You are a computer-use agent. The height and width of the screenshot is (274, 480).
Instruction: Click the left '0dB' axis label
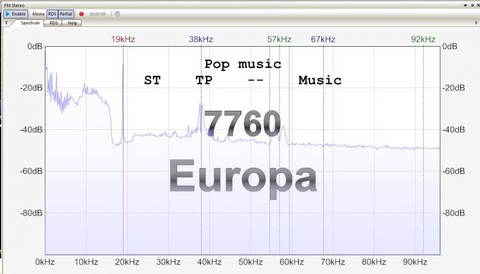pos(35,46)
